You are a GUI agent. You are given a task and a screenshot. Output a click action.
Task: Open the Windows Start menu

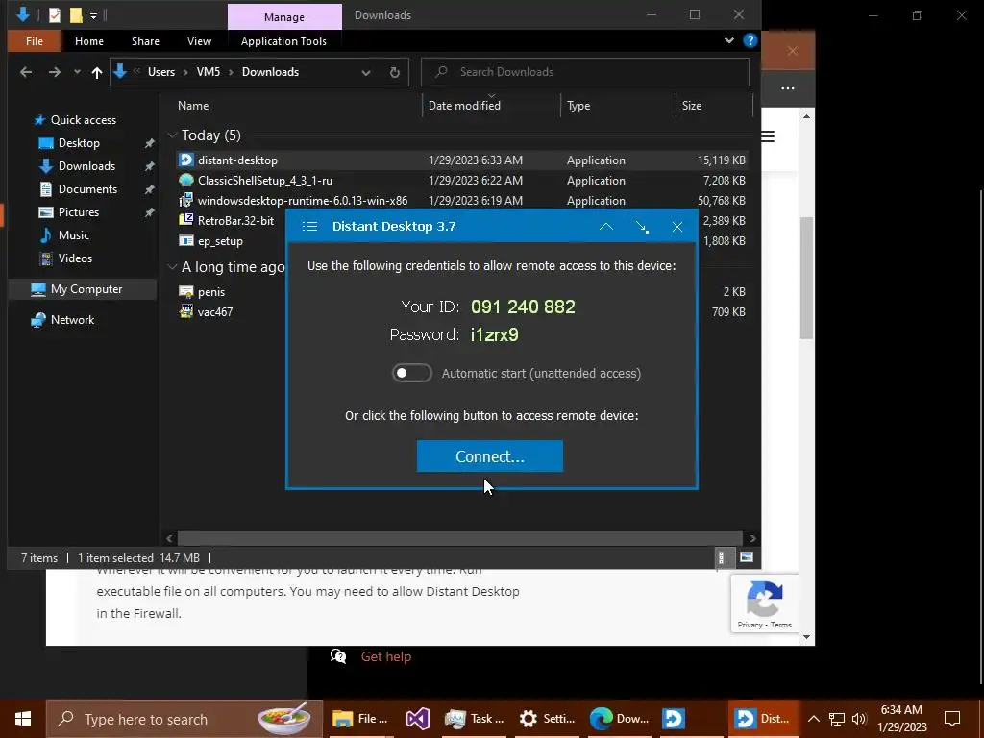(x=23, y=719)
